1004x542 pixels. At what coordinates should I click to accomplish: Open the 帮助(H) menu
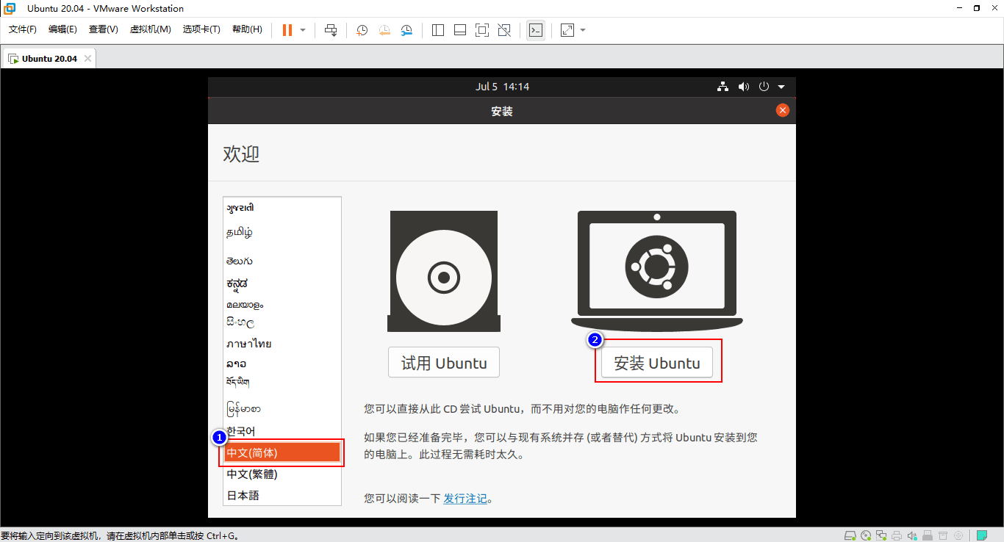[x=247, y=29]
